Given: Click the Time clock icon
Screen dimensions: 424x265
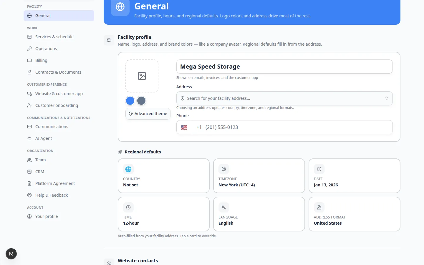Looking at the screenshot, I should coord(128,207).
